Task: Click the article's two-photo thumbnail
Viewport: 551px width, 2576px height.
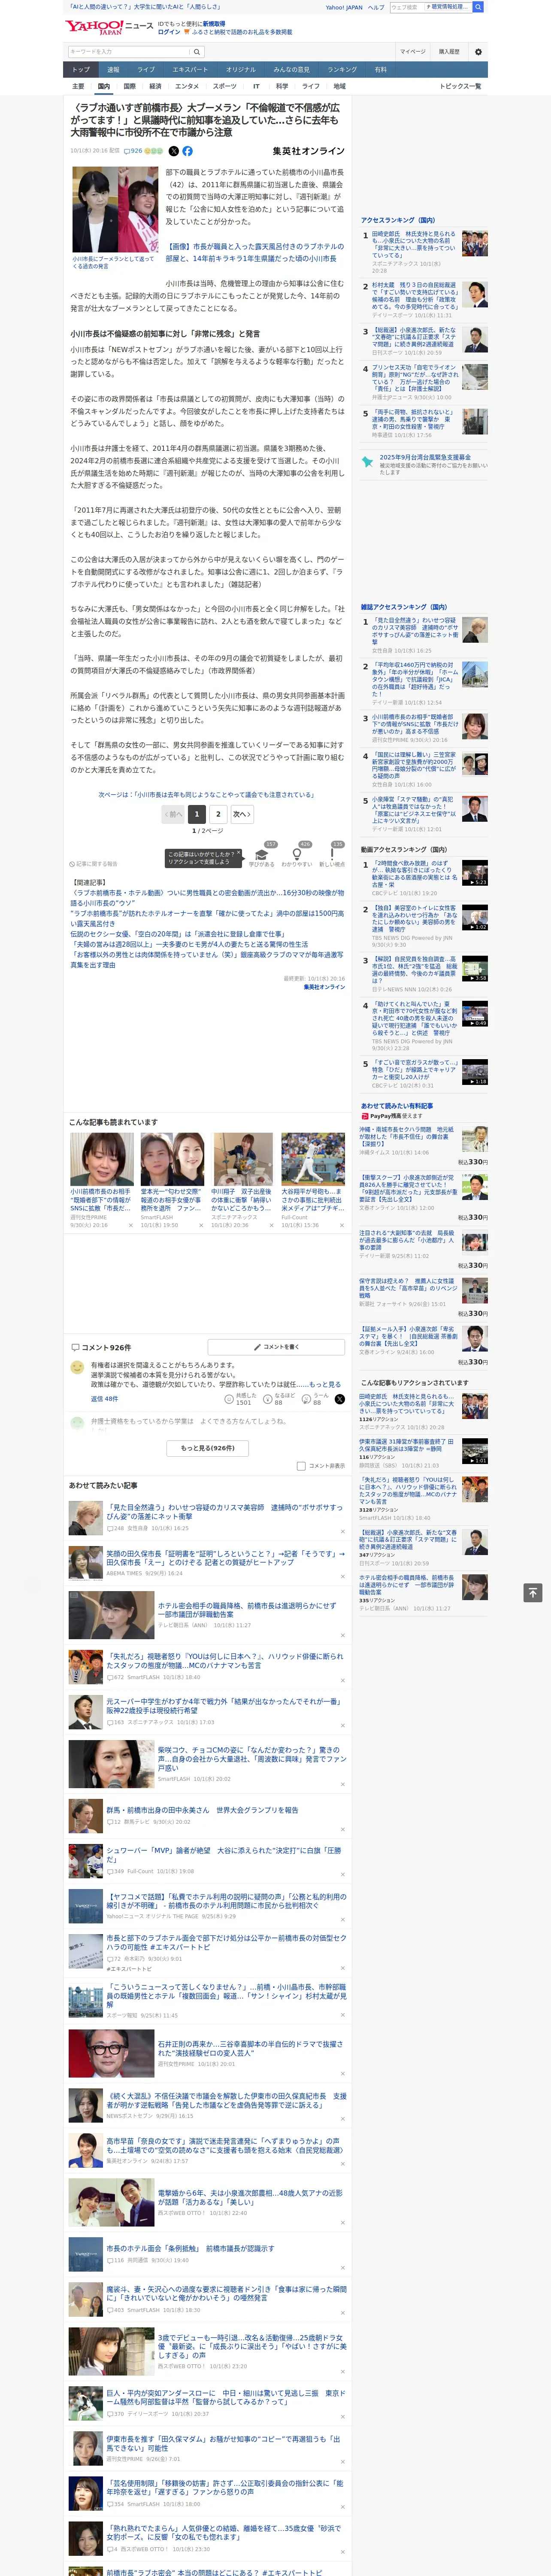Action: pos(114,210)
